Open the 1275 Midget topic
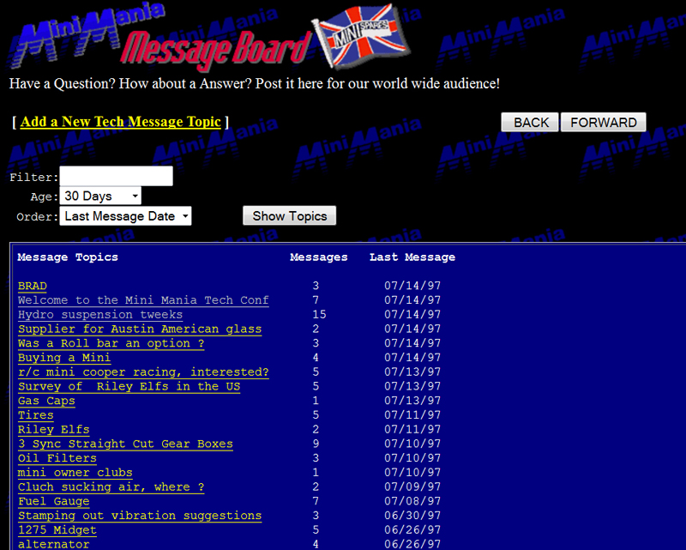686x550 pixels. point(57,530)
